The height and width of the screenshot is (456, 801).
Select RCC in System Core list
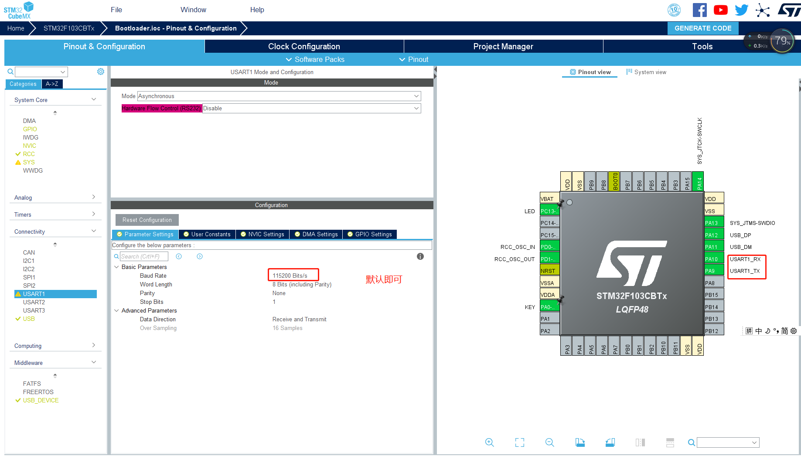29,154
